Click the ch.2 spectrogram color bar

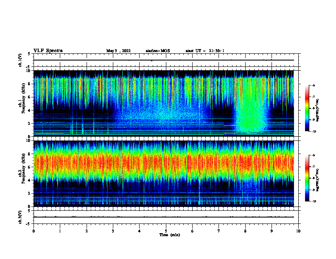point(307,178)
